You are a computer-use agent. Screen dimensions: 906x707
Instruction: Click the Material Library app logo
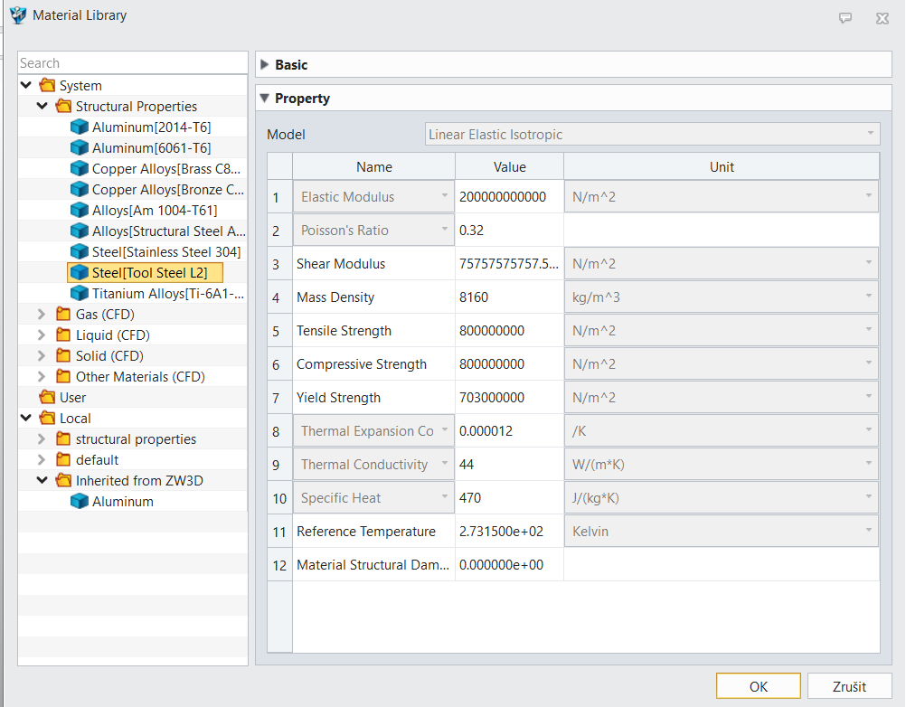(x=18, y=15)
